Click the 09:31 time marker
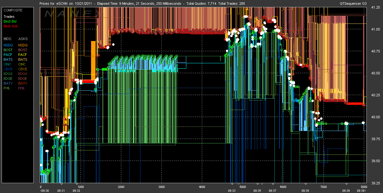This screenshot has height=193, width=383. (61, 191)
